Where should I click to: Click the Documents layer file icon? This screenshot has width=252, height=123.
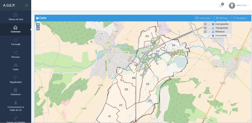point(213,36)
